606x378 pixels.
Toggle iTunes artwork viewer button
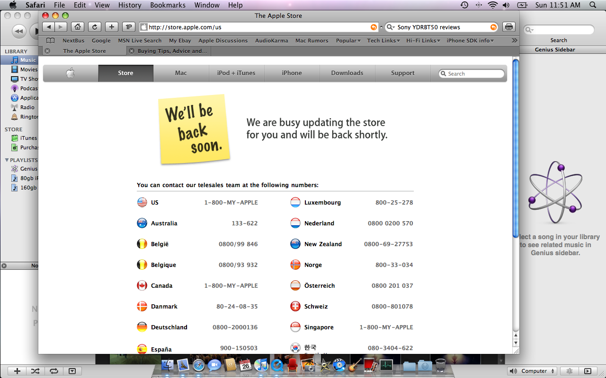(72, 371)
